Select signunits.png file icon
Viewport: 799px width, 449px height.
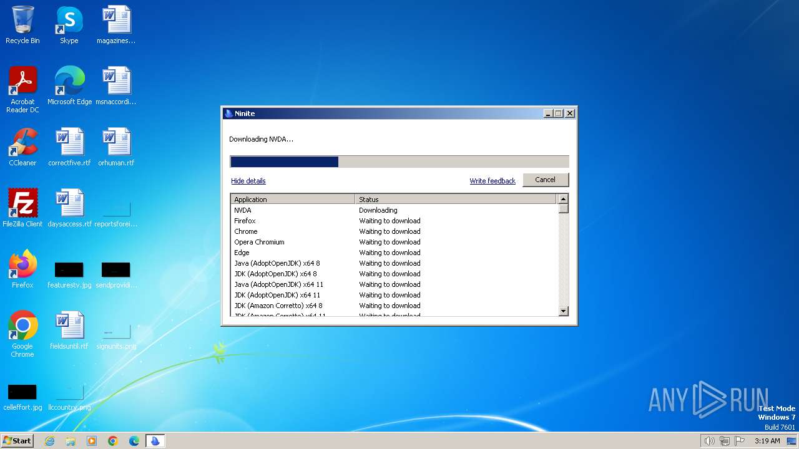(116, 336)
